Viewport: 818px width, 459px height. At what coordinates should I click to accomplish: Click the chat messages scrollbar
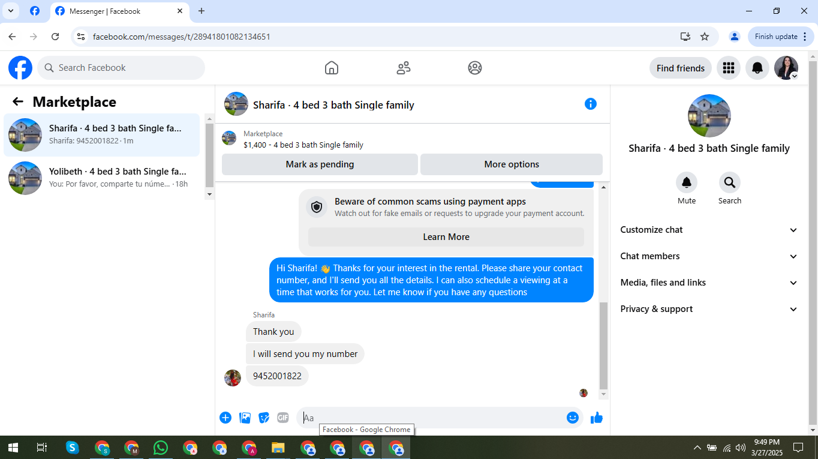tap(604, 346)
